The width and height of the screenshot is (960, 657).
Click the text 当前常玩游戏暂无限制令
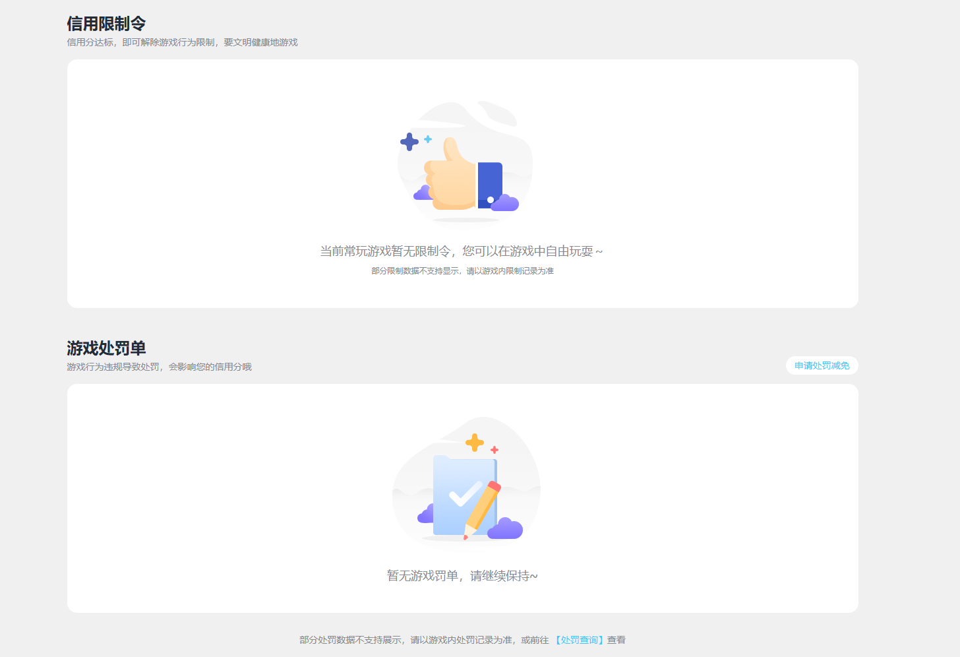(x=385, y=251)
